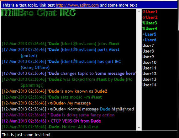Click the Dude2 nick in nick-change line
Viewport: 179px width, 138px height.
pos(101,91)
